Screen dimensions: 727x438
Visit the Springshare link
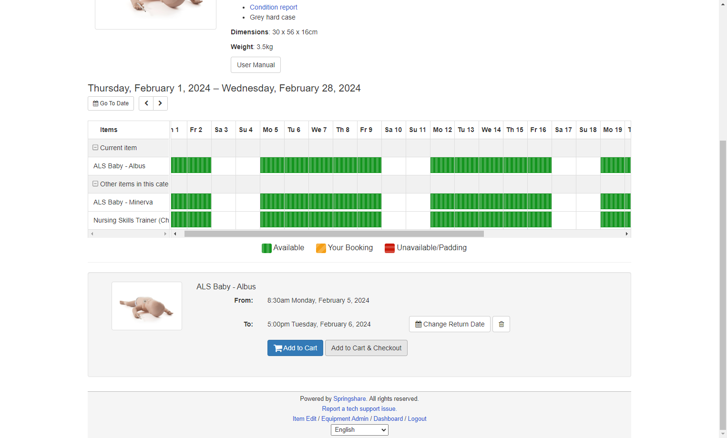click(349, 399)
